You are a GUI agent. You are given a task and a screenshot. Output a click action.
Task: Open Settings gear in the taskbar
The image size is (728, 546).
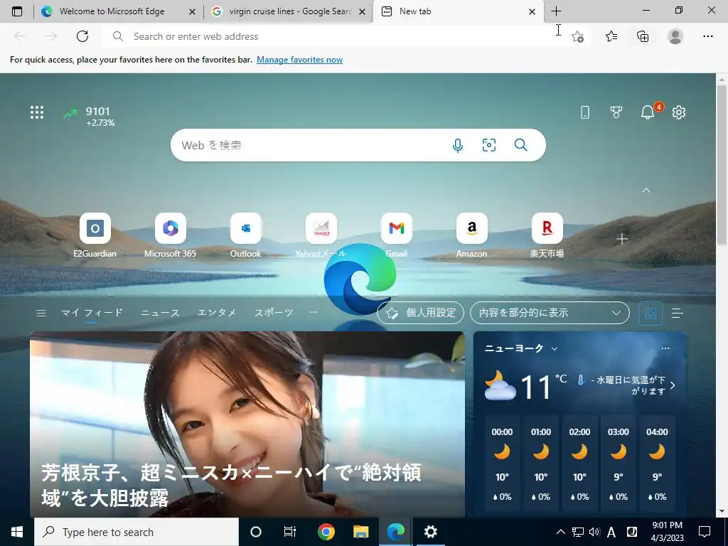[430, 532]
